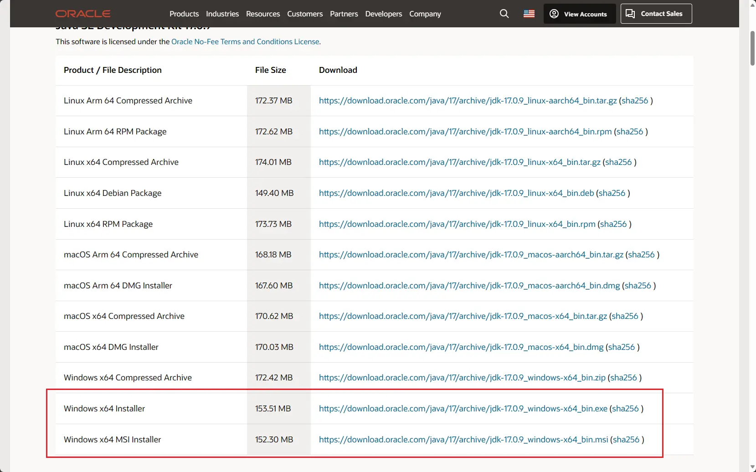756x472 pixels.
Task: Open the Products menu
Action: tap(184, 14)
